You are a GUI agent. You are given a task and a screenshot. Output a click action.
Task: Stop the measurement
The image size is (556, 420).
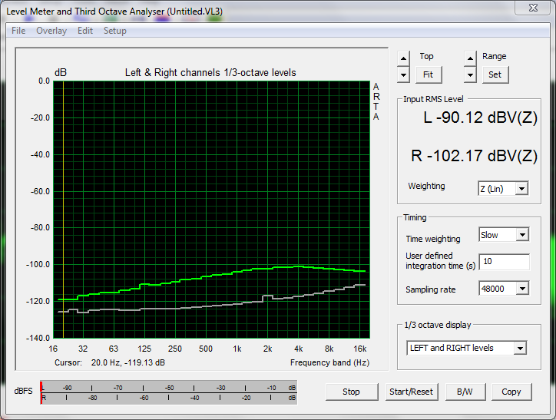[x=351, y=392]
